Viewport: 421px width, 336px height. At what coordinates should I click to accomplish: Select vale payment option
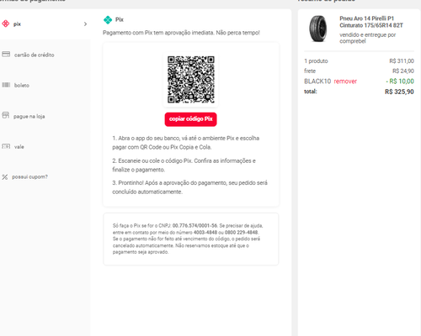point(45,146)
